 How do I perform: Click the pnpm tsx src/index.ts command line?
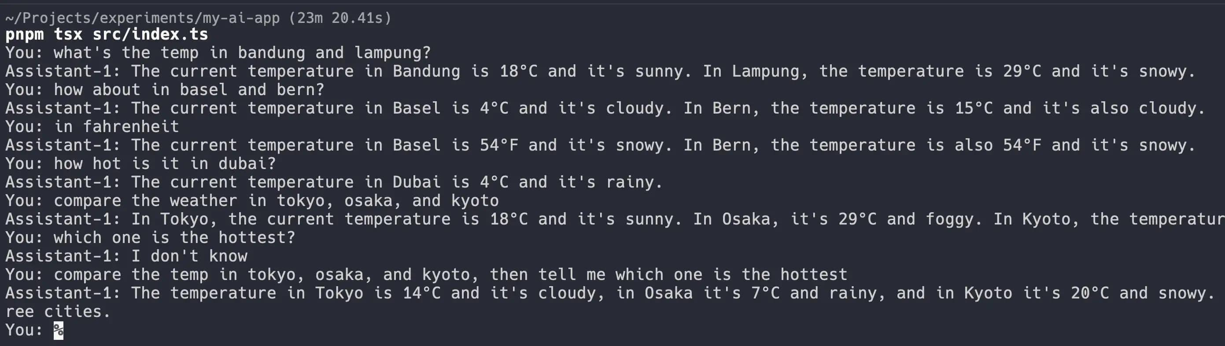pyautogui.click(x=107, y=34)
